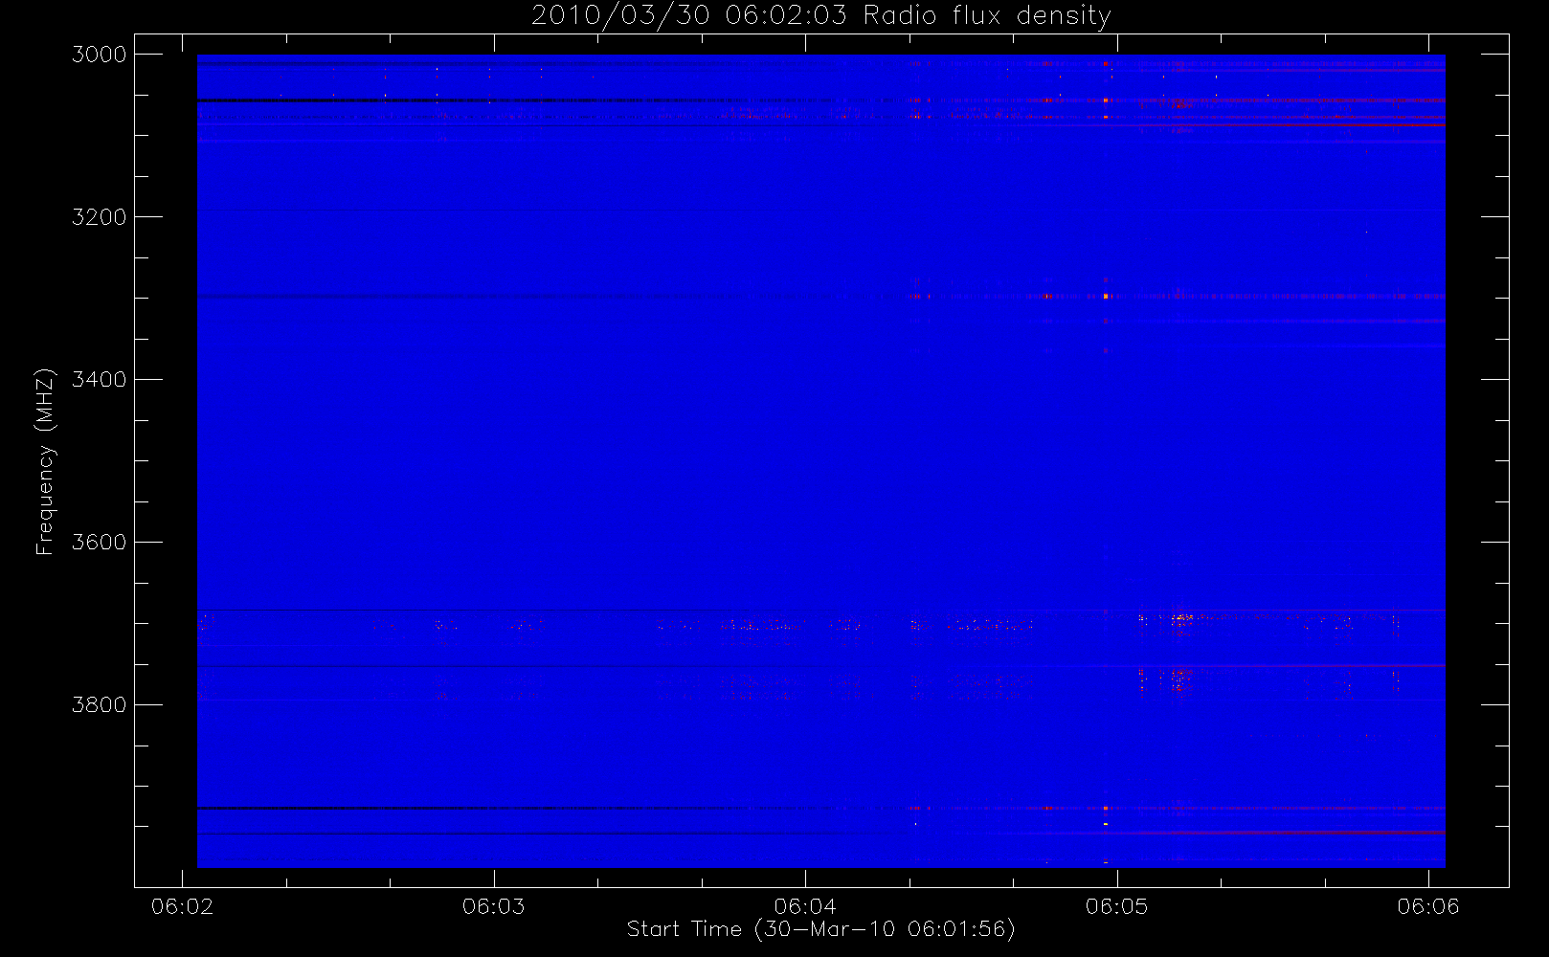Click the 06:03 time tick label
This screenshot has width=1549, height=957.
click(x=494, y=906)
